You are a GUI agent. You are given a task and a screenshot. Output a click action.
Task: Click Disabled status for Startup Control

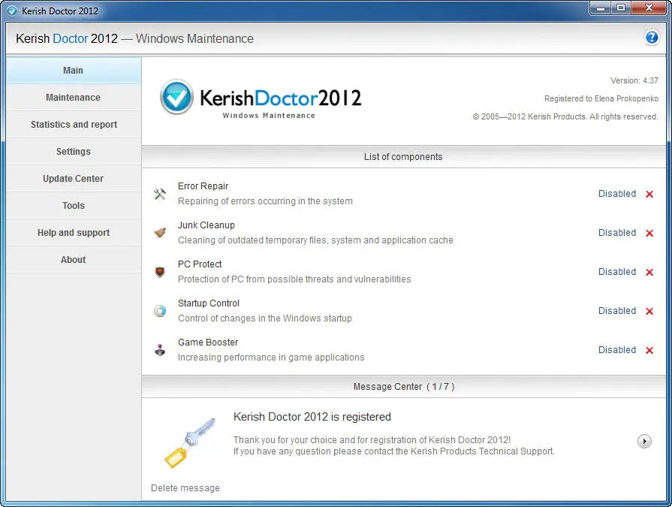pyautogui.click(x=616, y=311)
